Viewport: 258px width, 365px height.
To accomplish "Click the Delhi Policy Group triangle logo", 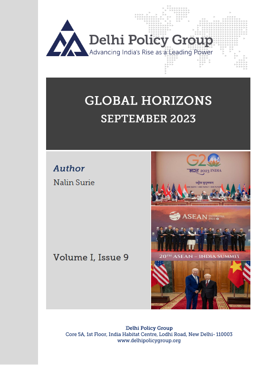I will [x=67, y=39].
